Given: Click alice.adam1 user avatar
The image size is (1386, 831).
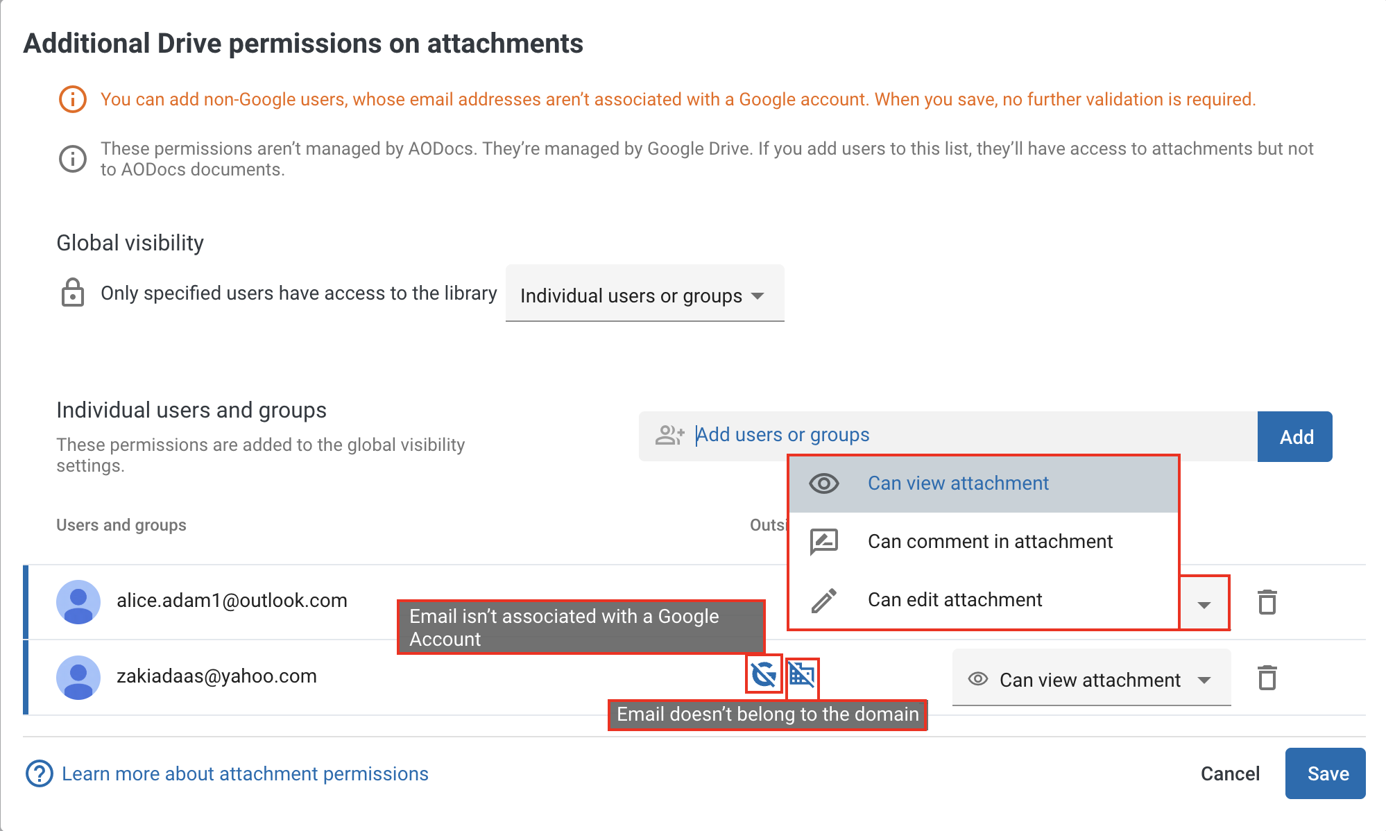Looking at the screenshot, I should 78,601.
